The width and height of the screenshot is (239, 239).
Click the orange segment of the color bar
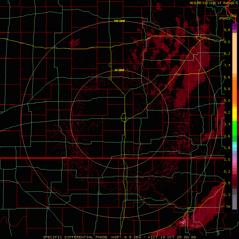coord(234,92)
